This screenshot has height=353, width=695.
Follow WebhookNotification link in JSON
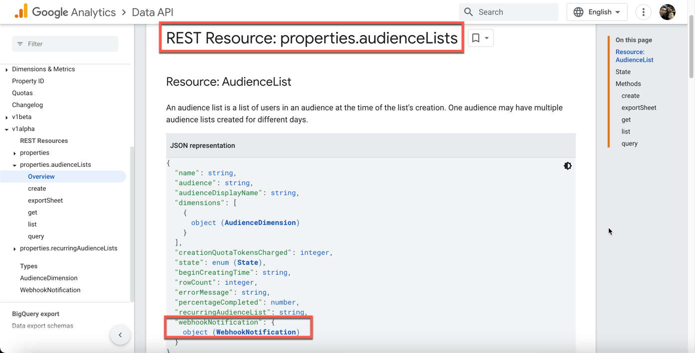(256, 332)
